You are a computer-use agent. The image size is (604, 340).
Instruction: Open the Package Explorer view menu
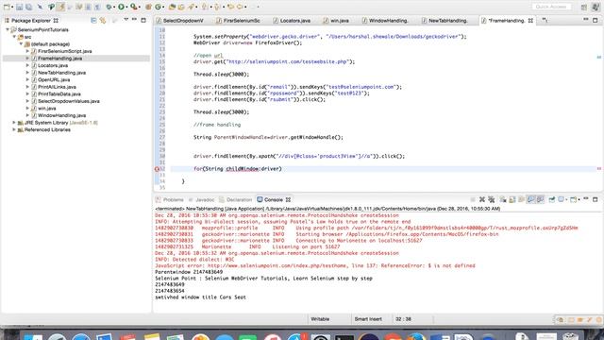point(126,20)
